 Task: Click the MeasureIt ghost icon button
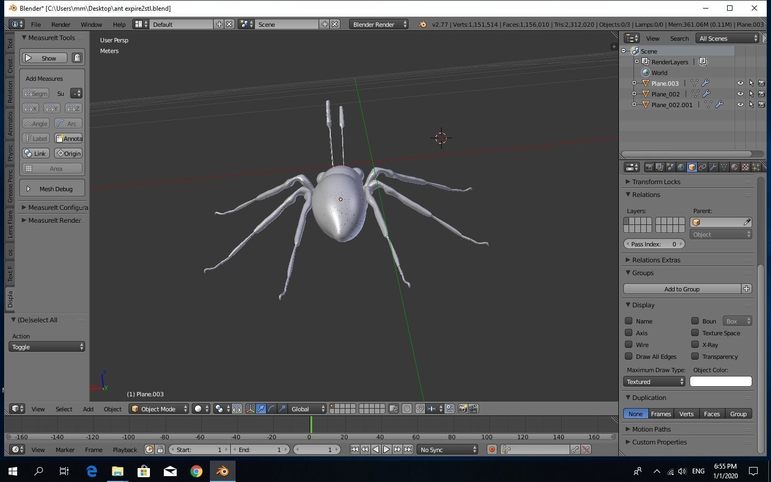(77, 58)
